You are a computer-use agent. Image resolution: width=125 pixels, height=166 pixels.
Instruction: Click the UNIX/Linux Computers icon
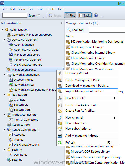[x=11, y=65]
